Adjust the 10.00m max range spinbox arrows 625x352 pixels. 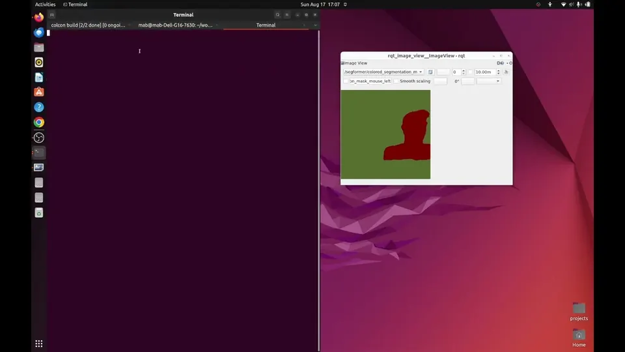[498, 72]
